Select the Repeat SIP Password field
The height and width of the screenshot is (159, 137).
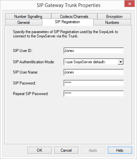pyautogui.click(x=94, y=94)
